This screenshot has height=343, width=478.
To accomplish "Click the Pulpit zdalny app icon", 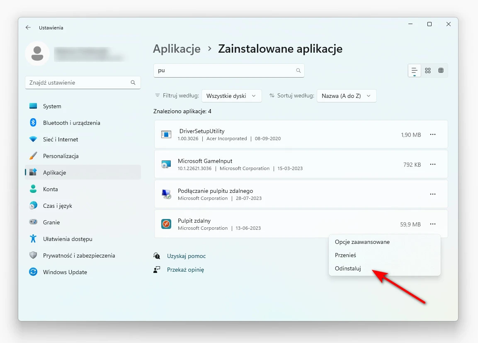I will pyautogui.click(x=166, y=224).
